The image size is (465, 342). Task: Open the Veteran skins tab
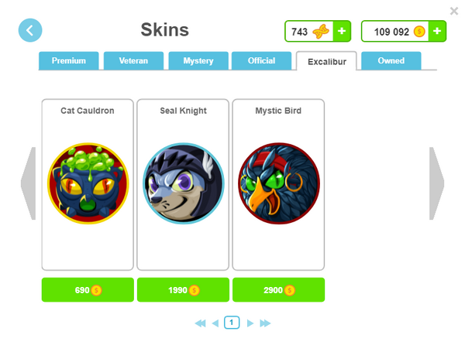click(x=133, y=60)
